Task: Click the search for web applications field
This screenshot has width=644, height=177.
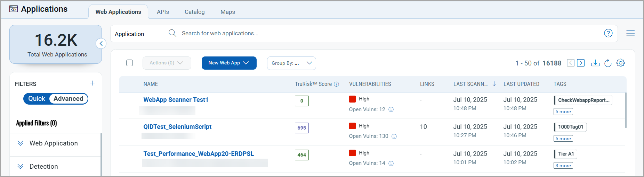Action: click(383, 33)
